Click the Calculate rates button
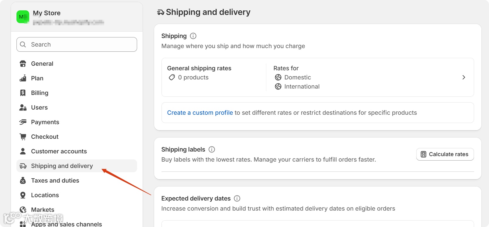 click(445, 154)
